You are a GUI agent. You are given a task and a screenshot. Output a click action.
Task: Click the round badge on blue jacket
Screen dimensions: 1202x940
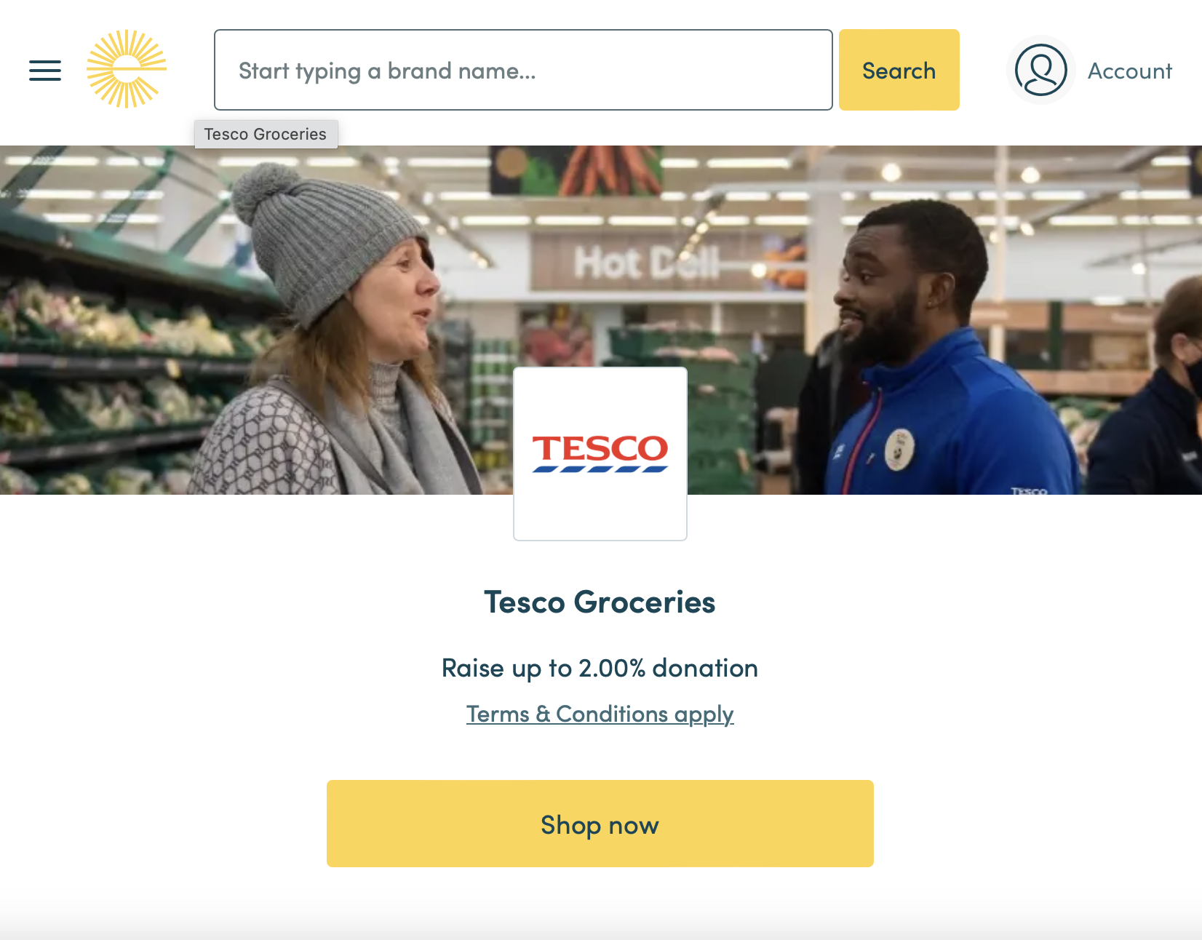pyautogui.click(x=900, y=448)
